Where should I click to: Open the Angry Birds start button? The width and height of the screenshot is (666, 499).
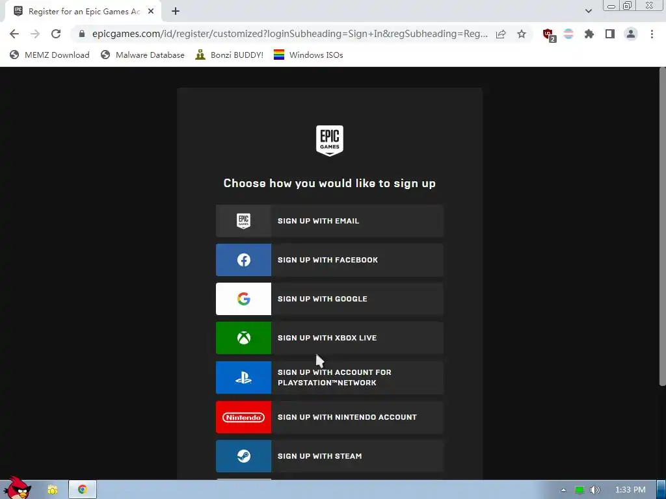[16, 488]
